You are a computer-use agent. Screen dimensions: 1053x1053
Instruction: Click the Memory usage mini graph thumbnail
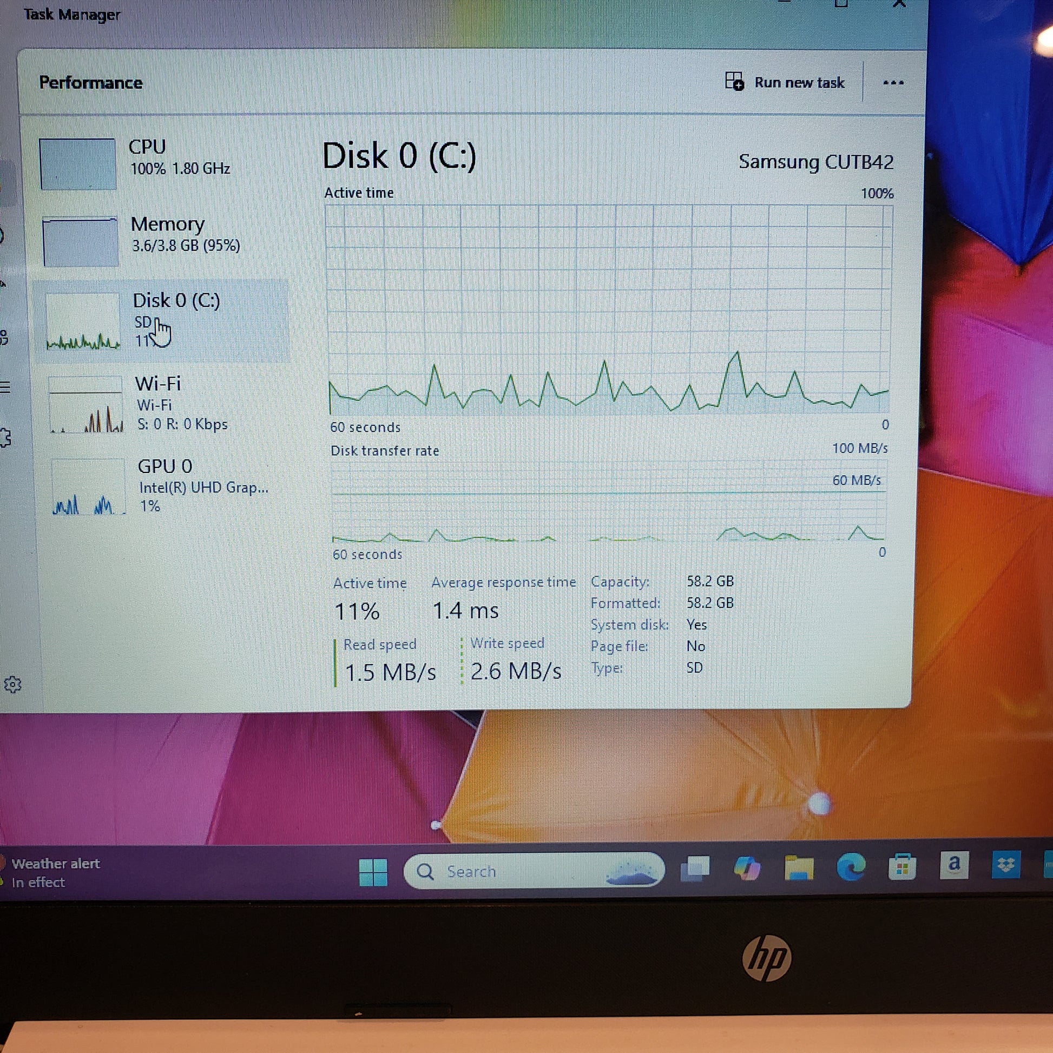pos(80,241)
